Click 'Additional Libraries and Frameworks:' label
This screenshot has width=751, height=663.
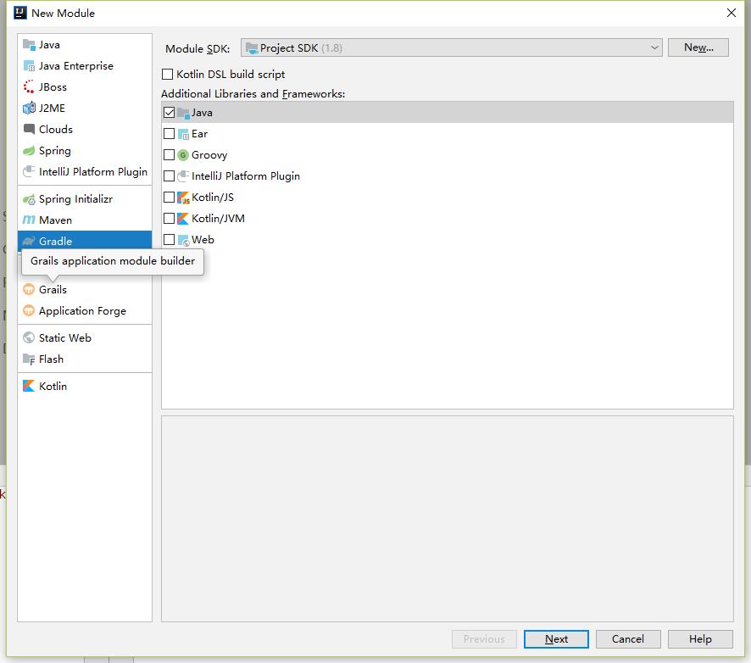(x=253, y=94)
